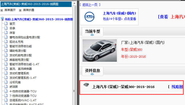This screenshot has width=185, height=105.
Task: Open 直流、直流转换器 diagram
Action: coord(21,69)
